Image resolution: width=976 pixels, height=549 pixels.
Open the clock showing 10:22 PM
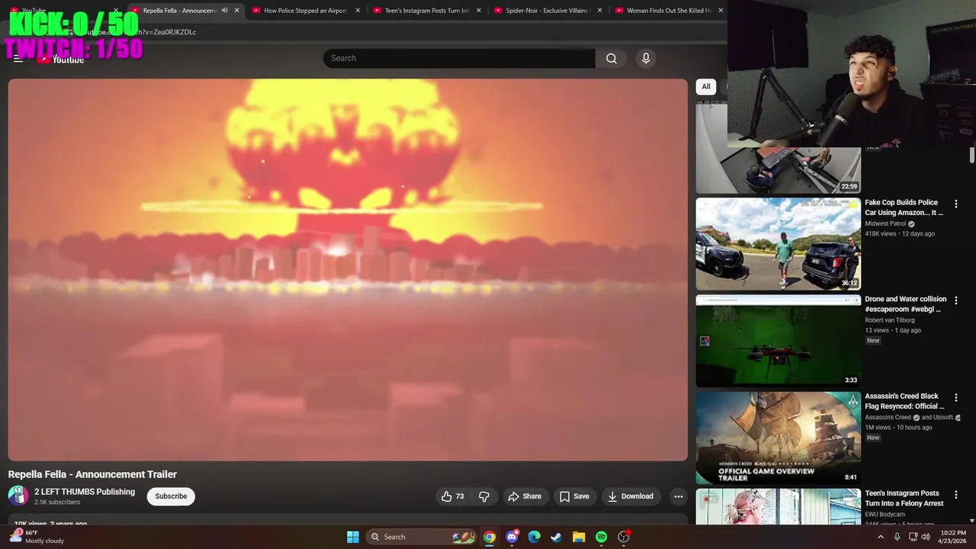(x=953, y=537)
